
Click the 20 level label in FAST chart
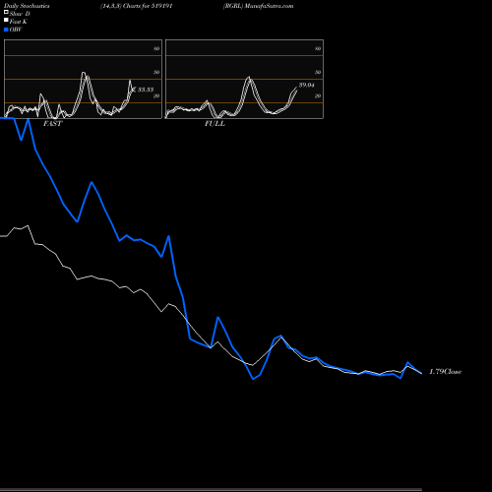pos(156,95)
